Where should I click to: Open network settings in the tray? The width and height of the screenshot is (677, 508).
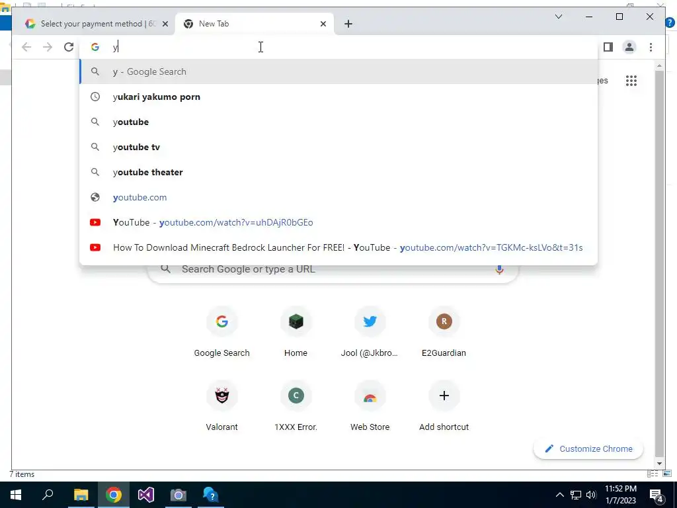pos(576,495)
